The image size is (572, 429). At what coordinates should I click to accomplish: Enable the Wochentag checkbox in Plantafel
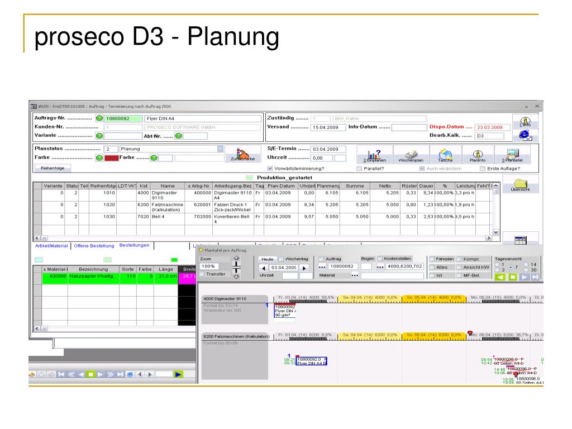282,259
